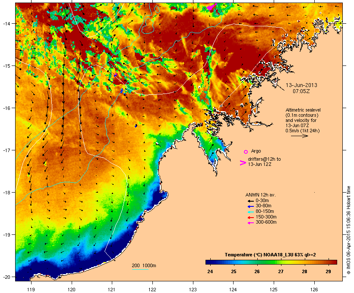Click the '30-80m' depth label
Image resolution: width=354 pixels, height=293 pixels.
point(263,206)
